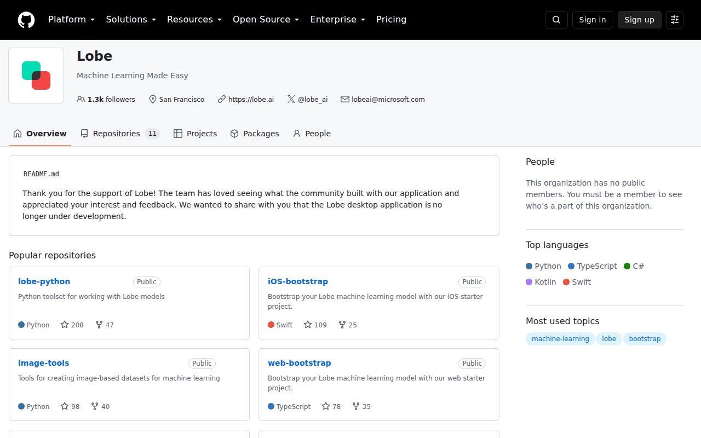Click the star icon on iOS-bootstrap
This screenshot has width=701, height=438.
[x=308, y=325]
